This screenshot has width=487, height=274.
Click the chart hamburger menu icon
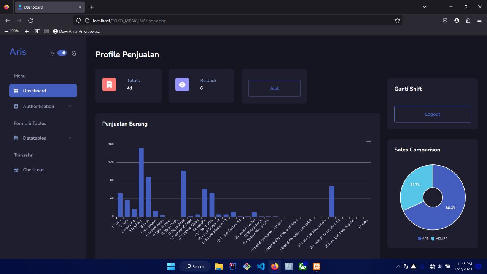click(x=368, y=140)
